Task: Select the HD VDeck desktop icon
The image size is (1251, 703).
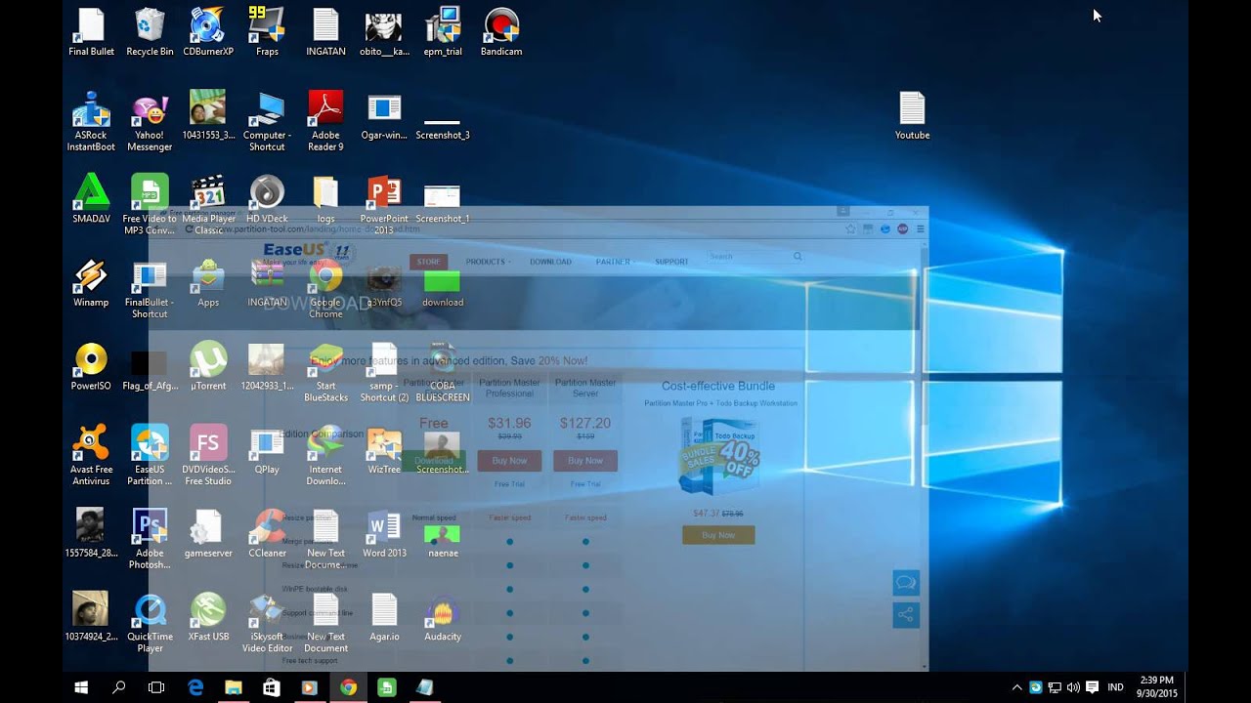Action: click(267, 199)
